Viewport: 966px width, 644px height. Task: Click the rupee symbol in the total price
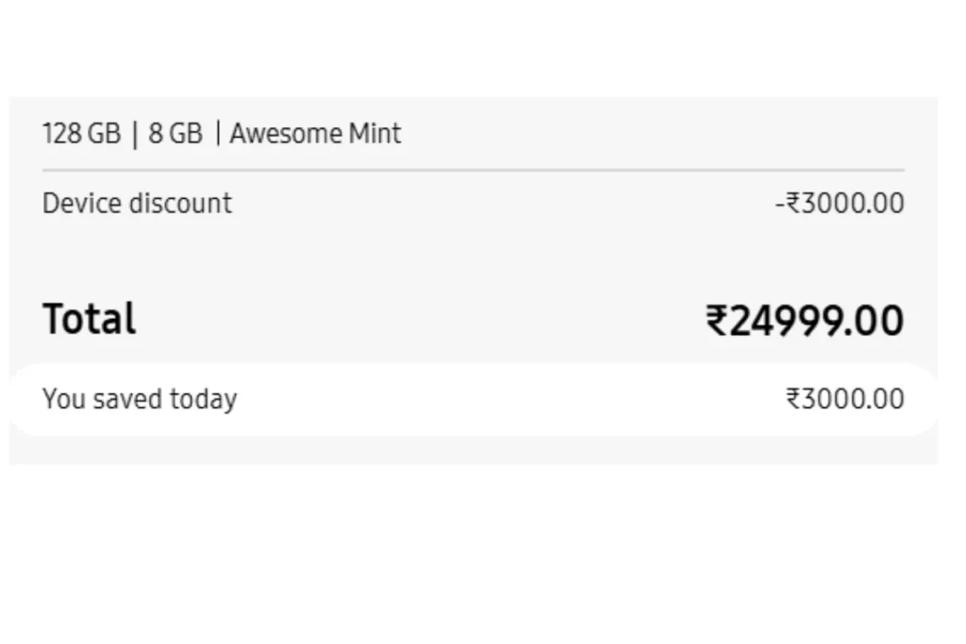tap(717, 321)
